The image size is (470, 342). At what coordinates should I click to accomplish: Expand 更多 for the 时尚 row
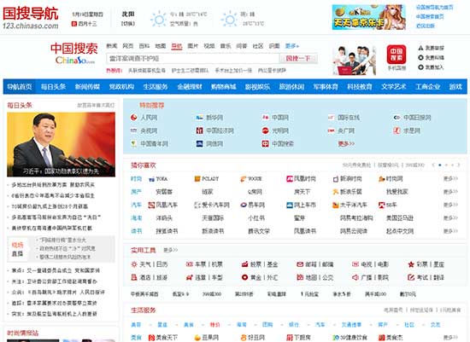pyautogui.click(x=450, y=178)
